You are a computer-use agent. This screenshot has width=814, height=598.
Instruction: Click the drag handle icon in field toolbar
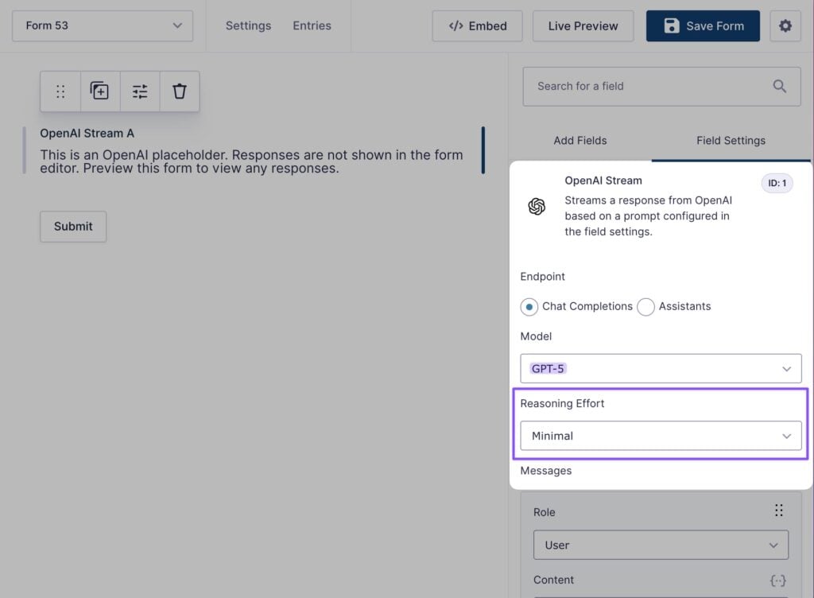click(60, 91)
